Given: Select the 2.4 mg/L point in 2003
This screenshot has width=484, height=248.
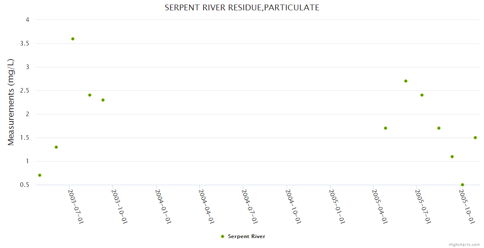Looking at the screenshot, I should (90, 95).
